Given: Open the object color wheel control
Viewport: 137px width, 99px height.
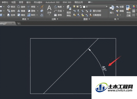Looking at the screenshot, I should pyautogui.click(x=134, y=7).
